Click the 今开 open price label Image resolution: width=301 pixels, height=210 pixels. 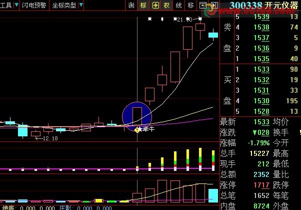coord(280,143)
